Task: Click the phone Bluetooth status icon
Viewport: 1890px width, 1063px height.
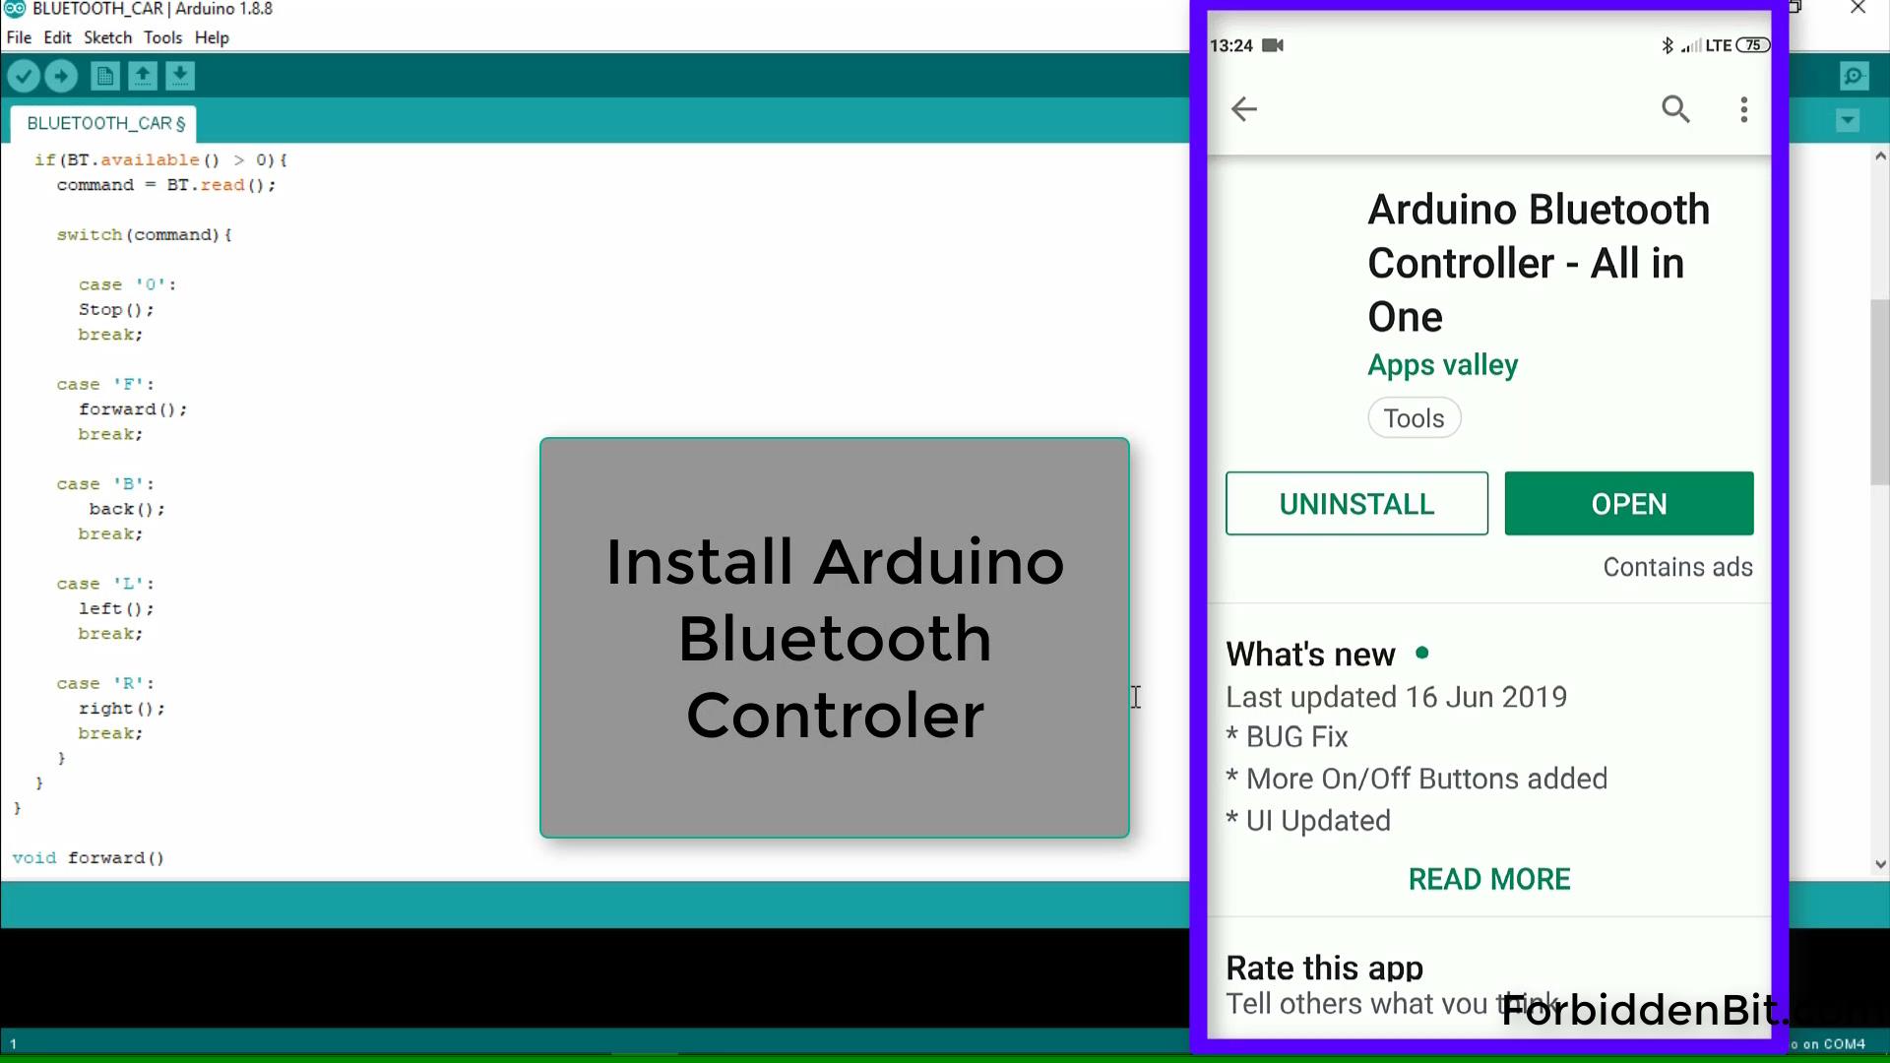Action: (x=1667, y=45)
